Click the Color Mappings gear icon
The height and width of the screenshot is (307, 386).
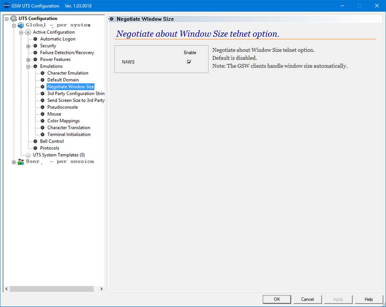(42, 121)
